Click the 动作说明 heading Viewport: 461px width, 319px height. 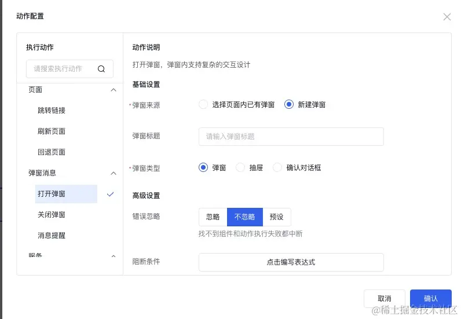tap(146, 47)
